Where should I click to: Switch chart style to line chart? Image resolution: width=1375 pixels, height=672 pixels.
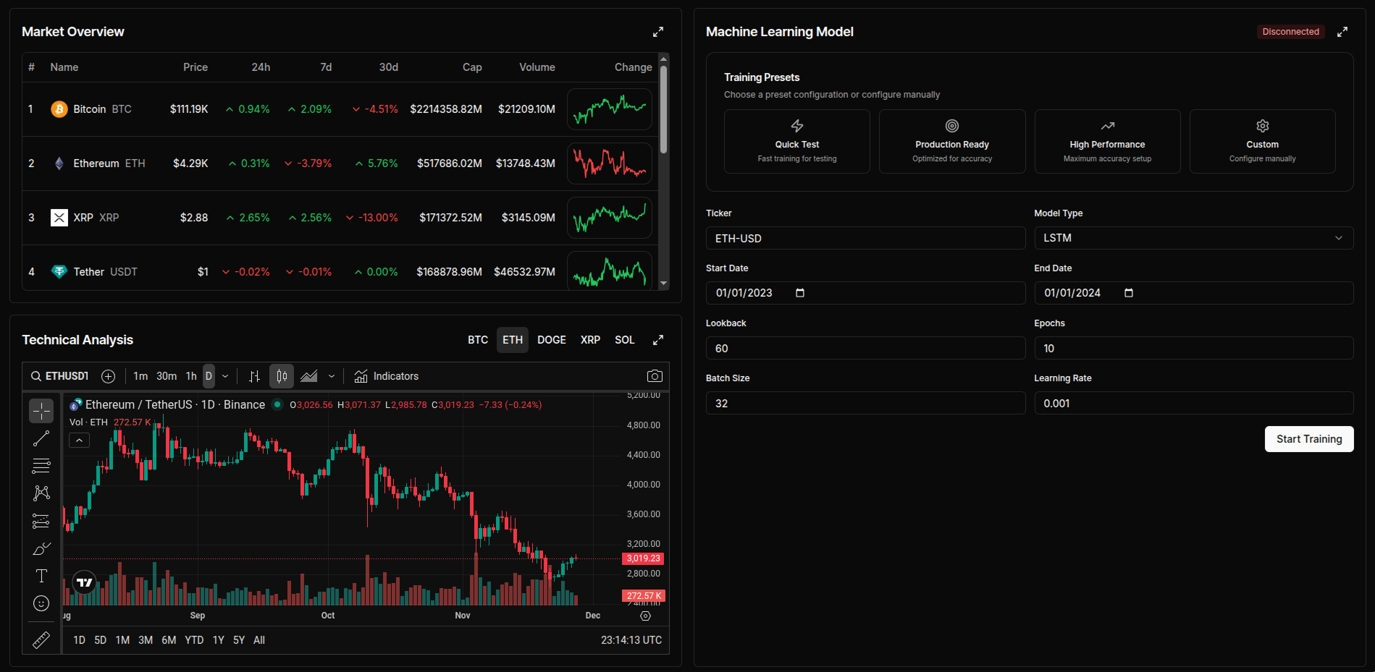(x=309, y=376)
